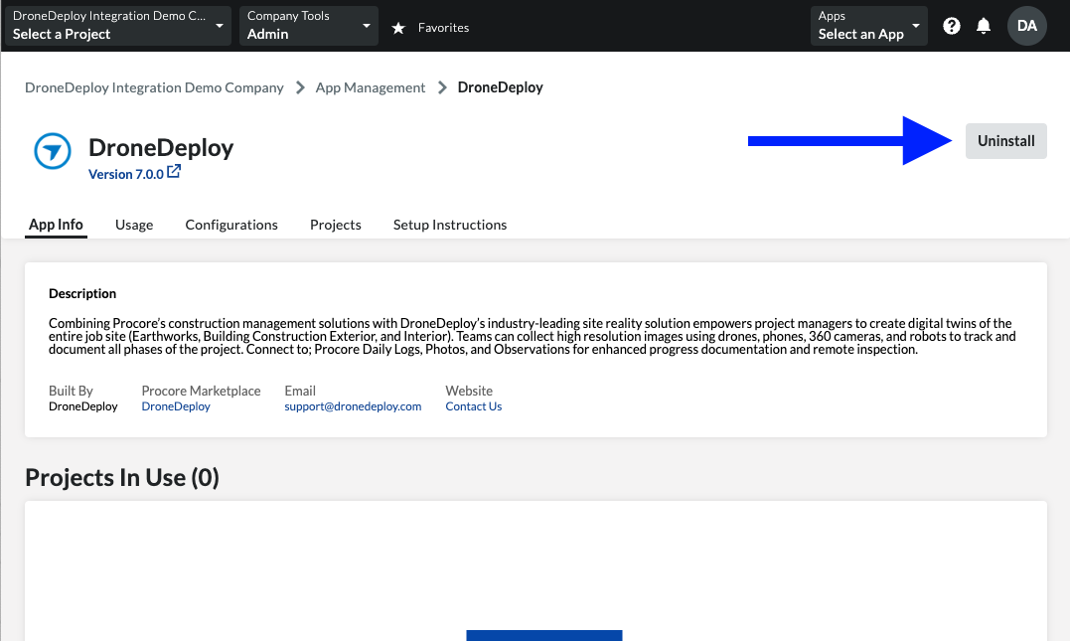Viewport: 1070px width, 641px height.
Task: Open the Configurations tab
Action: [231, 225]
